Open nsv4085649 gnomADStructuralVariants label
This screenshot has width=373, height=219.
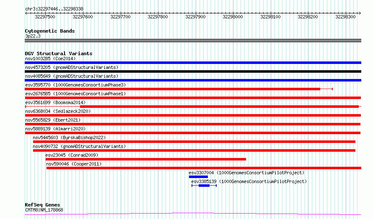[x=72, y=76]
